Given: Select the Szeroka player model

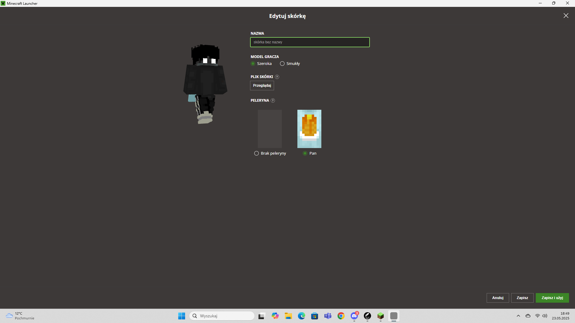Looking at the screenshot, I should point(253,64).
